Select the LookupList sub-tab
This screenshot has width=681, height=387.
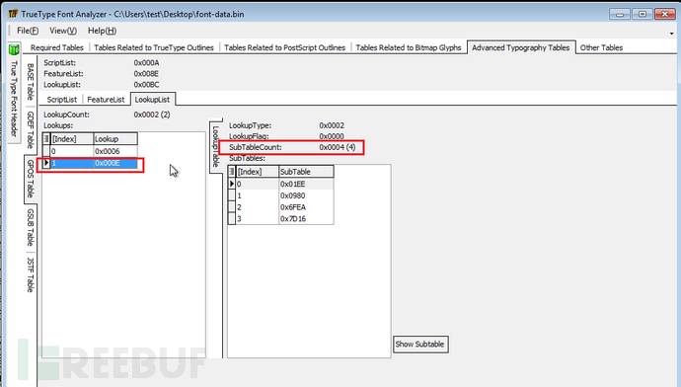coord(152,99)
